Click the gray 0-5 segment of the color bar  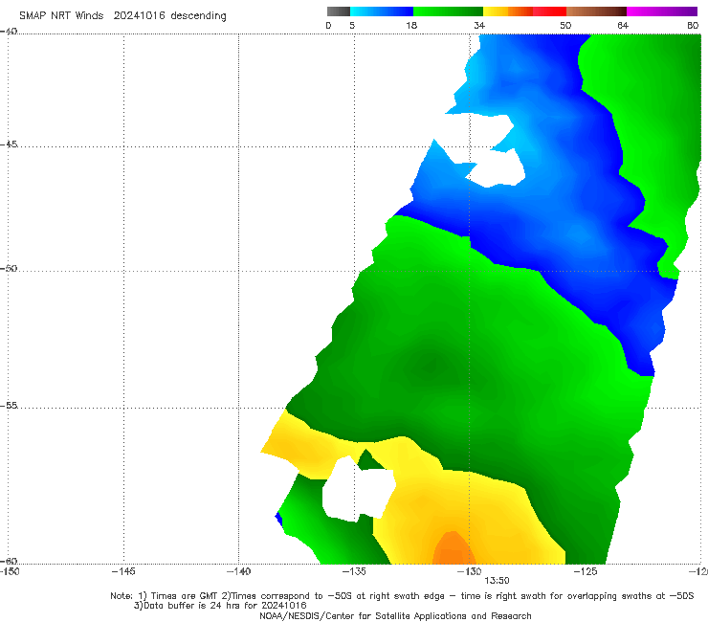339,11
